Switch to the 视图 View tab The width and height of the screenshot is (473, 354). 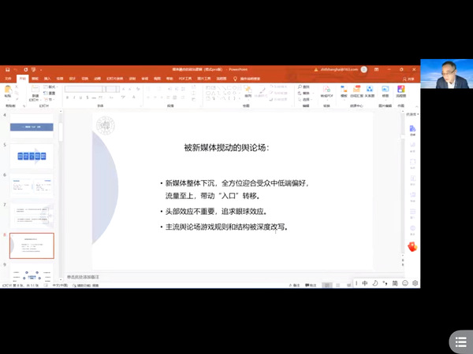click(157, 79)
